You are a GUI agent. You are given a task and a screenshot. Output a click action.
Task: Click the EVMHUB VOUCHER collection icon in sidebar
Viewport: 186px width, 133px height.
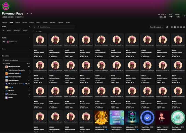click(7, 77)
